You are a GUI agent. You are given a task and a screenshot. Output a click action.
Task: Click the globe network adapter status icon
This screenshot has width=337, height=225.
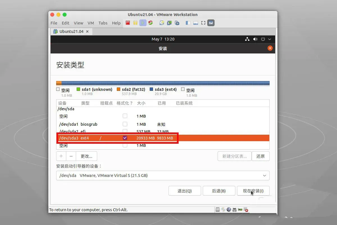point(229,210)
